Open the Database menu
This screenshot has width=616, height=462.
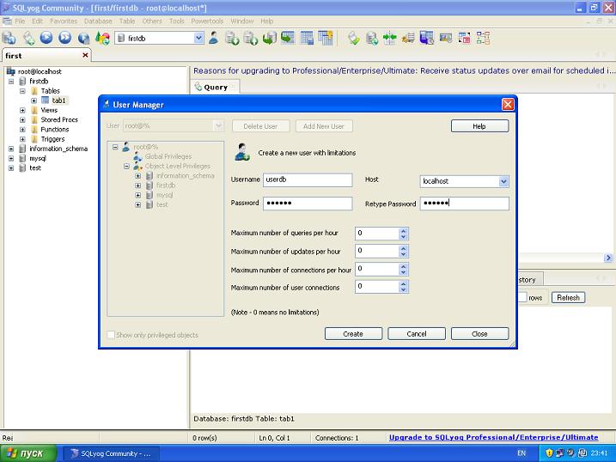(98, 21)
